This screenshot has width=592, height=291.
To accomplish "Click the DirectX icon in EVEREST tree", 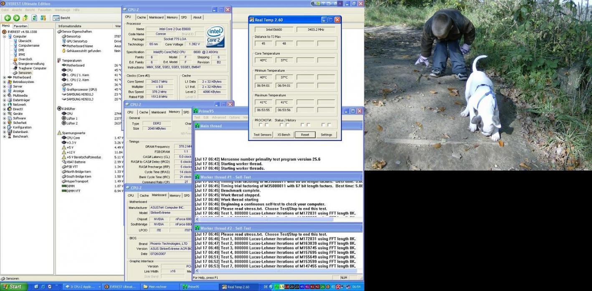I will 10,109.
